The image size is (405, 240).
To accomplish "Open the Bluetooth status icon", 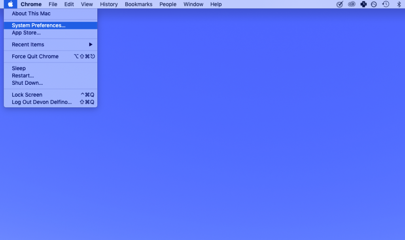I will coord(399,4).
